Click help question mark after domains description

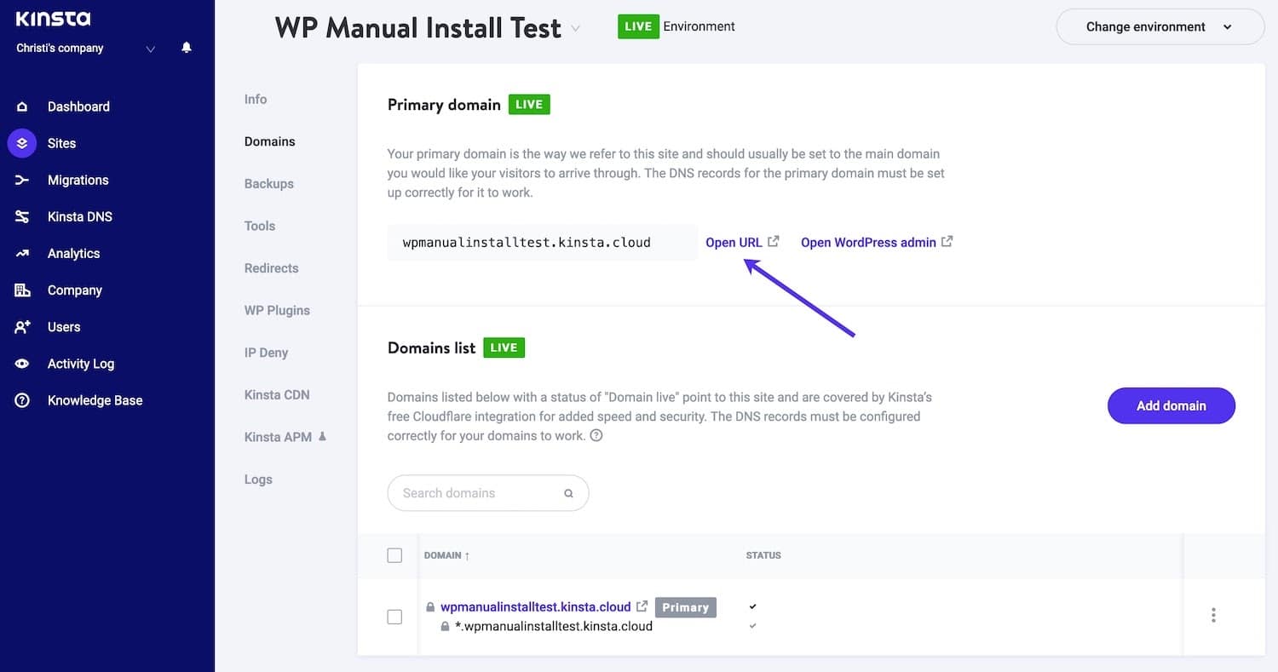(596, 435)
